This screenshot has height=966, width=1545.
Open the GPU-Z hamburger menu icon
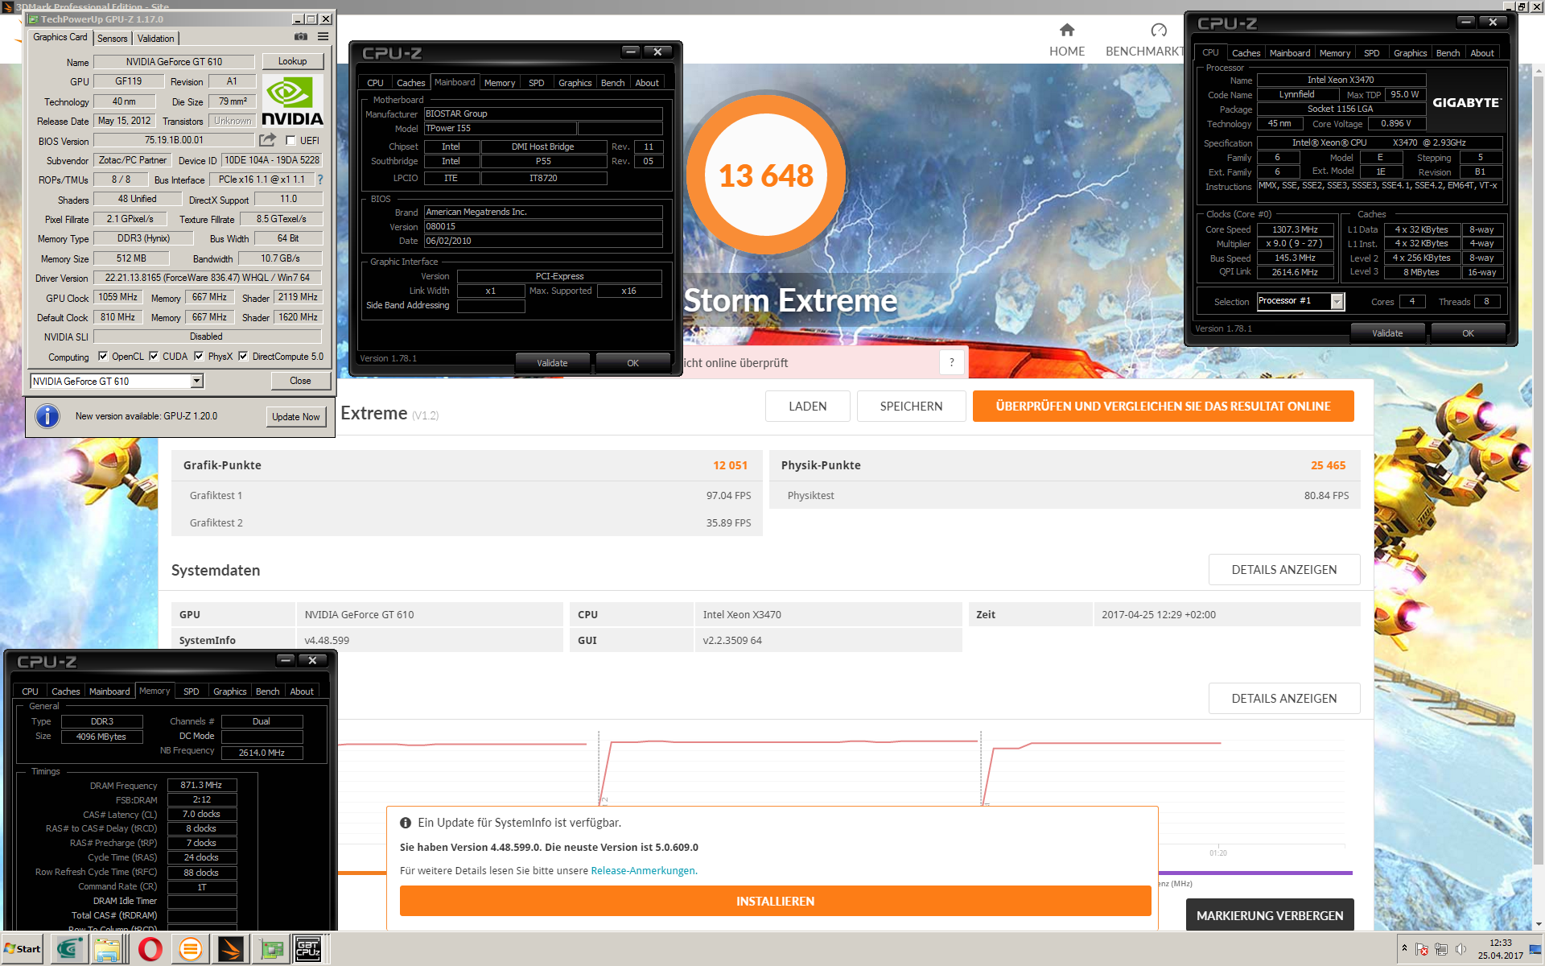pos(323,37)
